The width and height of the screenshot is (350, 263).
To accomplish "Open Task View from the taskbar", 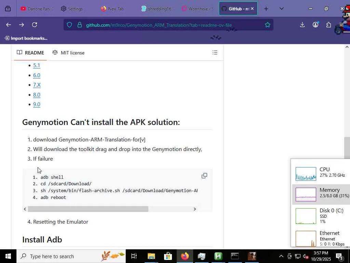I will click(x=134, y=256).
